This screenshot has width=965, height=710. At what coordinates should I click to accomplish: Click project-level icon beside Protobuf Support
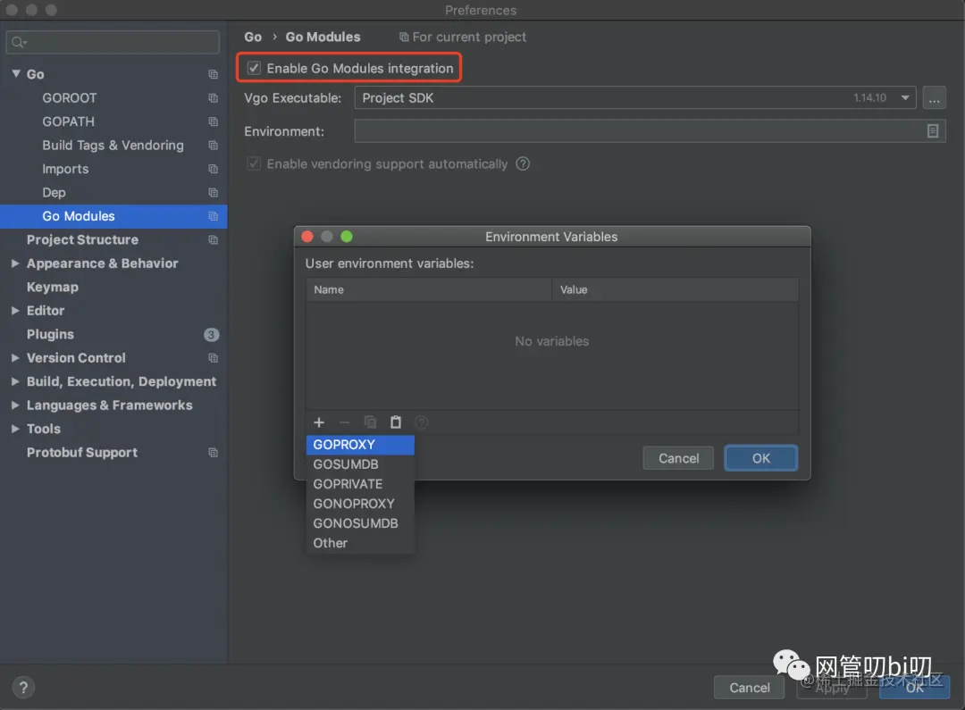tap(213, 452)
